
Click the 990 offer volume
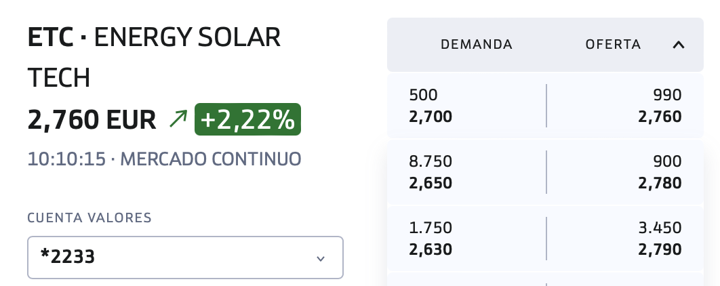[x=667, y=95]
